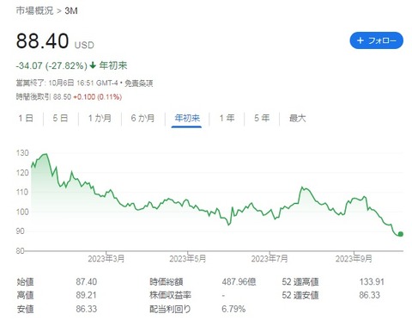Show the 5年 chart range

pos(262,118)
